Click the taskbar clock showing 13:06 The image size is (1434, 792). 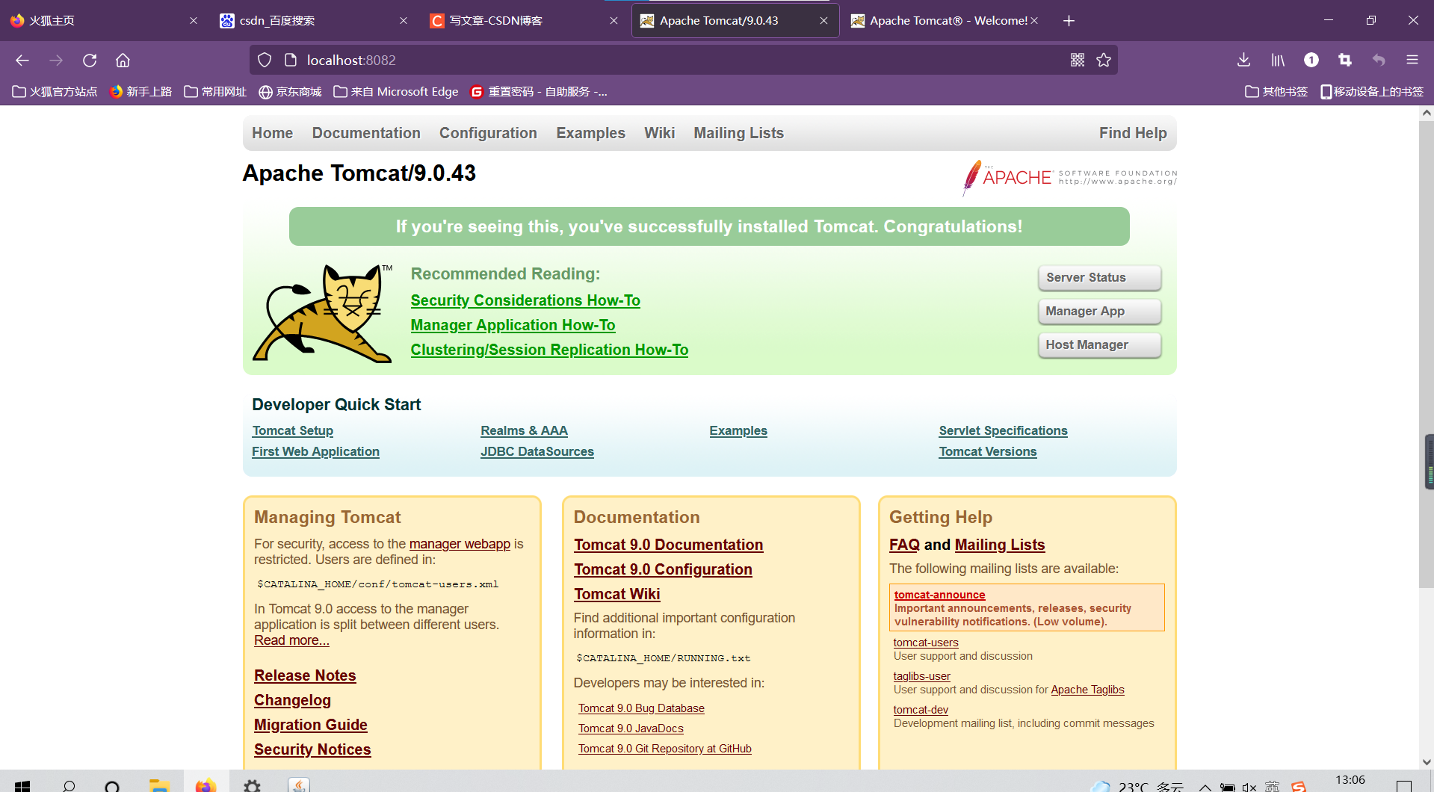click(1350, 781)
